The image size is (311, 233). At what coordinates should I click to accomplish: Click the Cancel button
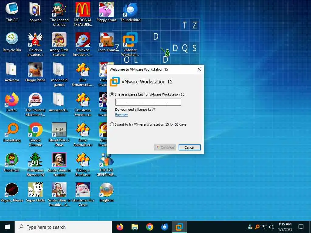(190, 147)
